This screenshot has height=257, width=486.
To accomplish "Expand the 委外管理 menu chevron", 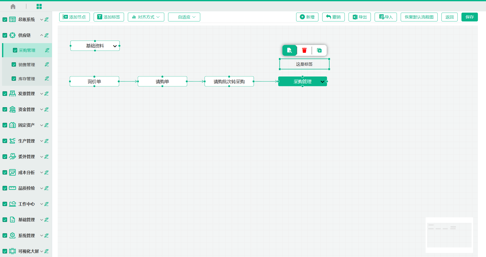I will click(42, 157).
